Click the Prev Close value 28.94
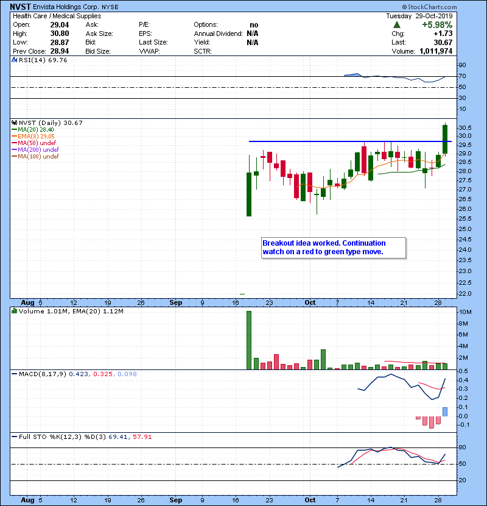The width and height of the screenshot is (487, 506). click(59, 51)
